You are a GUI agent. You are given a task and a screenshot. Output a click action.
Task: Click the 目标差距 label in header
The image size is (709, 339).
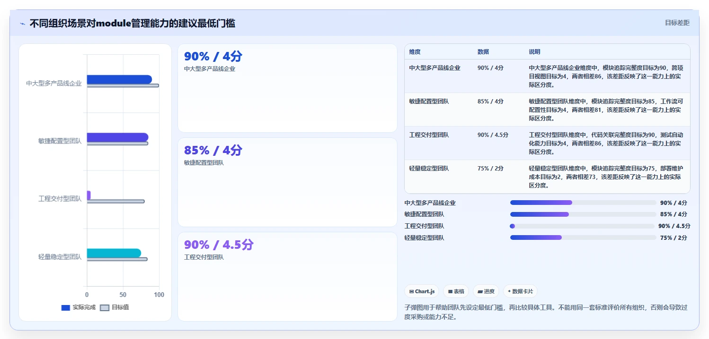(677, 23)
